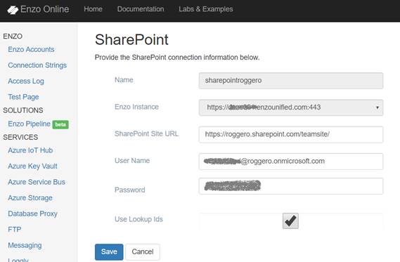This screenshot has height=262, width=400.
Task: Toggle the Use Lookup Ids checkbox
Action: coord(290,221)
